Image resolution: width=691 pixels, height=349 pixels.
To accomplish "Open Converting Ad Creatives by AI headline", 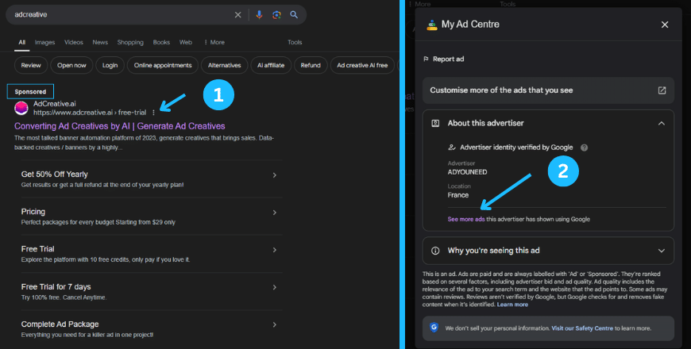I will point(119,126).
